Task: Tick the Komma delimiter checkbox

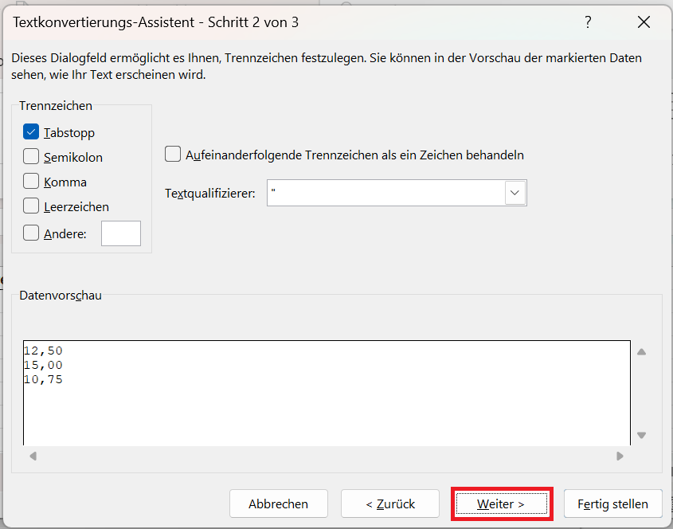Action: click(31, 182)
